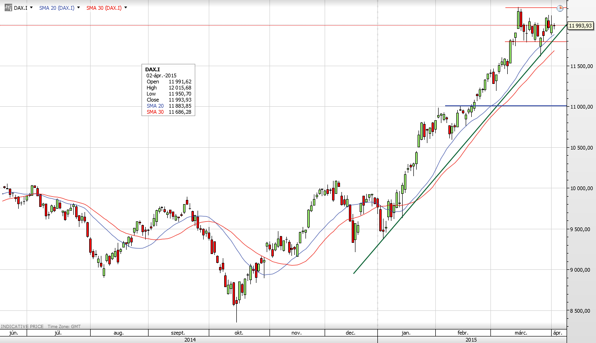Click the febr. month label

tap(462, 333)
